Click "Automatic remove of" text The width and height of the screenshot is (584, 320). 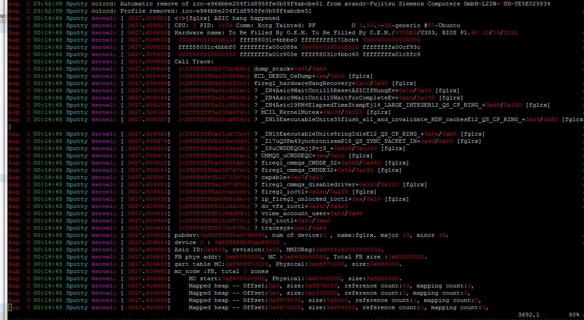pos(154,4)
